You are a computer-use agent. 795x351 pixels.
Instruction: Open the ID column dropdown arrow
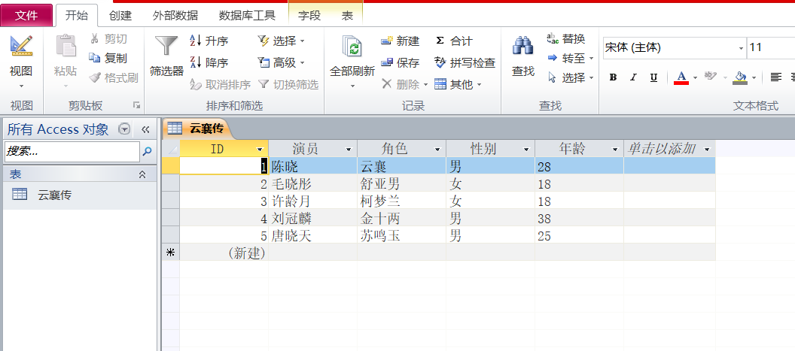(260, 150)
